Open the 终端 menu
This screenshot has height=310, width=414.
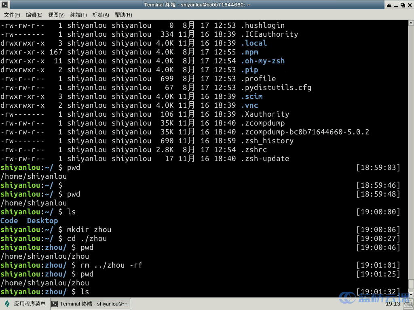point(78,15)
